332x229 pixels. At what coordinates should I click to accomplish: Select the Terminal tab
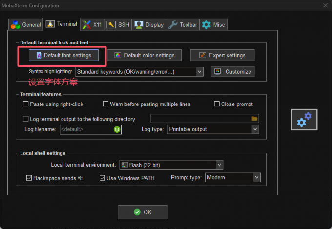62,24
